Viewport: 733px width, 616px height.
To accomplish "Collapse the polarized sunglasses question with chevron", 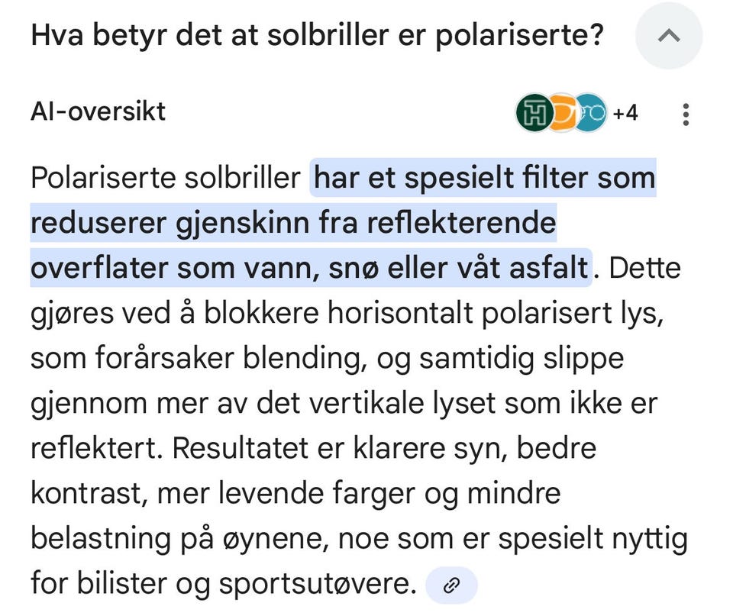I will [x=669, y=36].
